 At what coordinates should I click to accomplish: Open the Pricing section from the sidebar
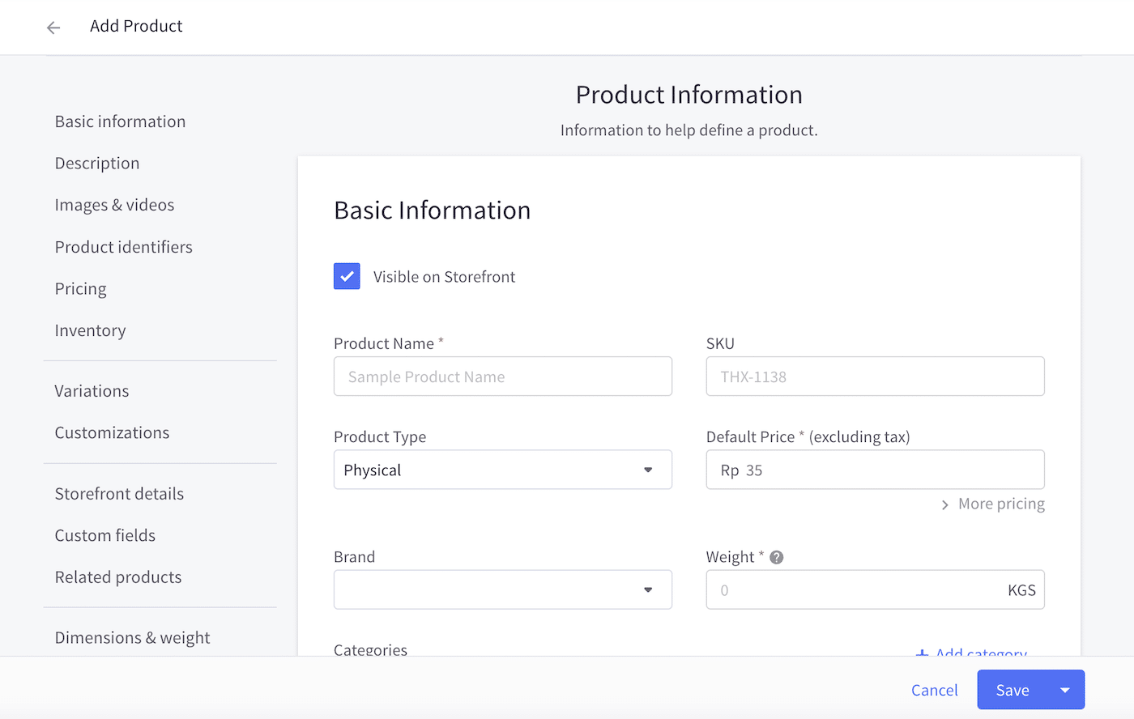point(80,288)
